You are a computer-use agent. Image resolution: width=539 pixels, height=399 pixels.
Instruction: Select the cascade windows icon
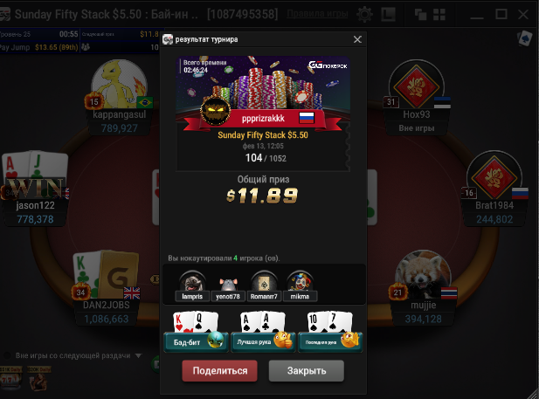pyautogui.click(x=420, y=15)
